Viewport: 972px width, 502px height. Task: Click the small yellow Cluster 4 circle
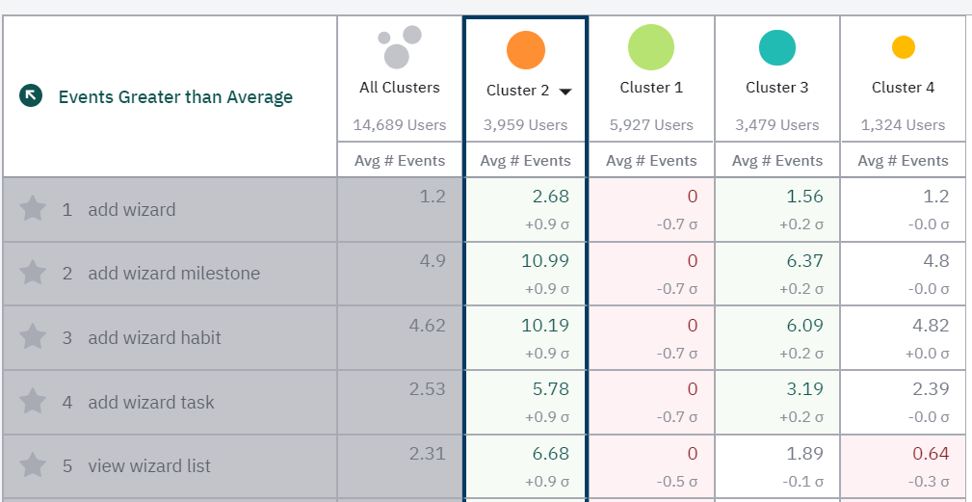coord(903,47)
